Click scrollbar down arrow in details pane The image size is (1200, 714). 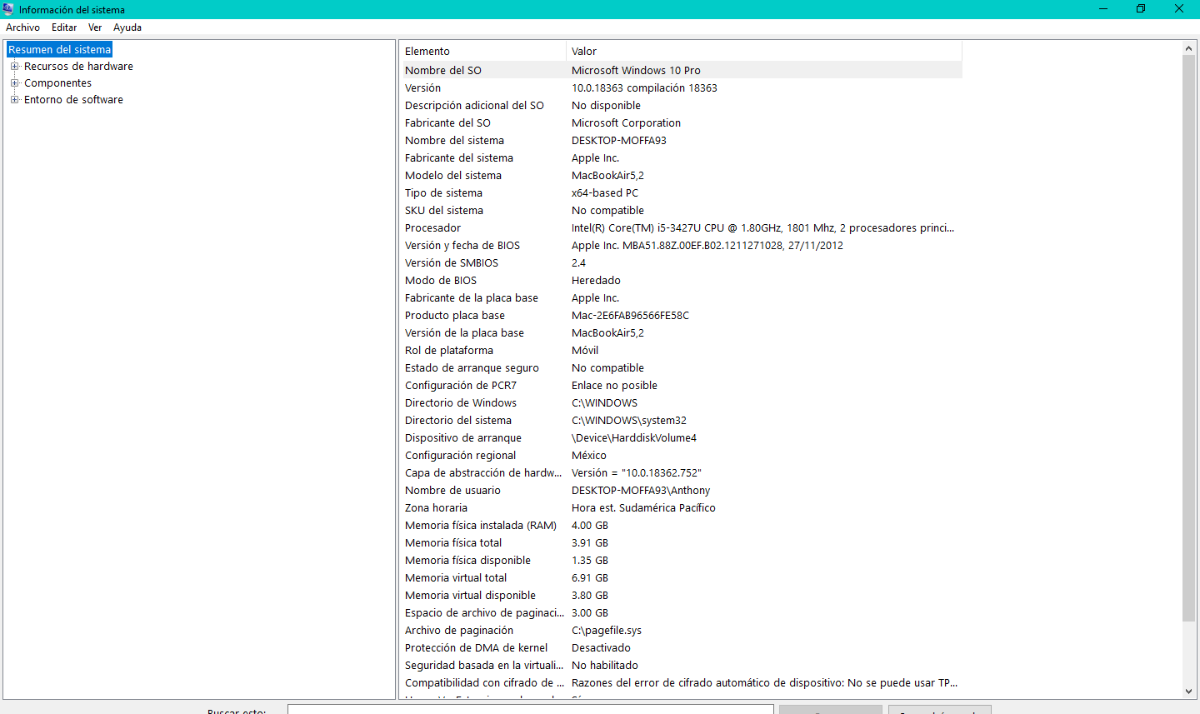(x=1189, y=692)
